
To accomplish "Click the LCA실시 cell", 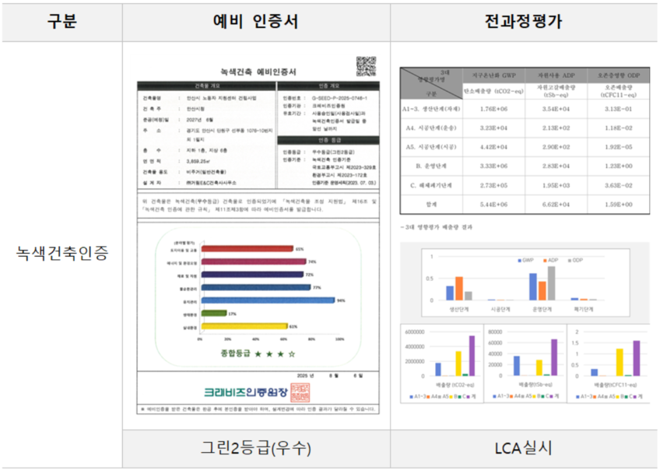I will (523, 448).
